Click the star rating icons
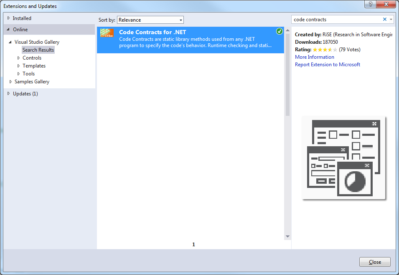 (x=325, y=50)
